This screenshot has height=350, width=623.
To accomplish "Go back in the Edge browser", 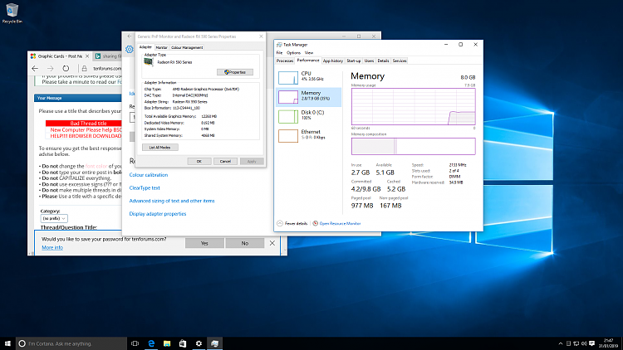I will click(35, 68).
